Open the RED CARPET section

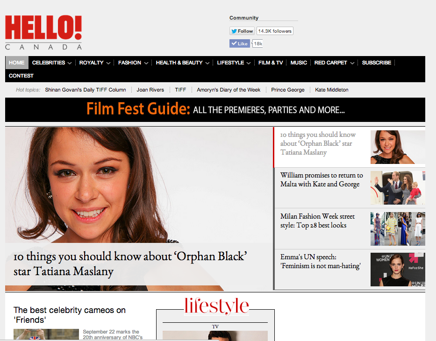330,63
